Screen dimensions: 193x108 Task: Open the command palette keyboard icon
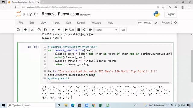(123, 30)
